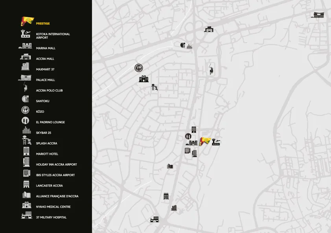Click the "HOLIDAY INN ACCRA AIRPORT" label

click(56, 164)
